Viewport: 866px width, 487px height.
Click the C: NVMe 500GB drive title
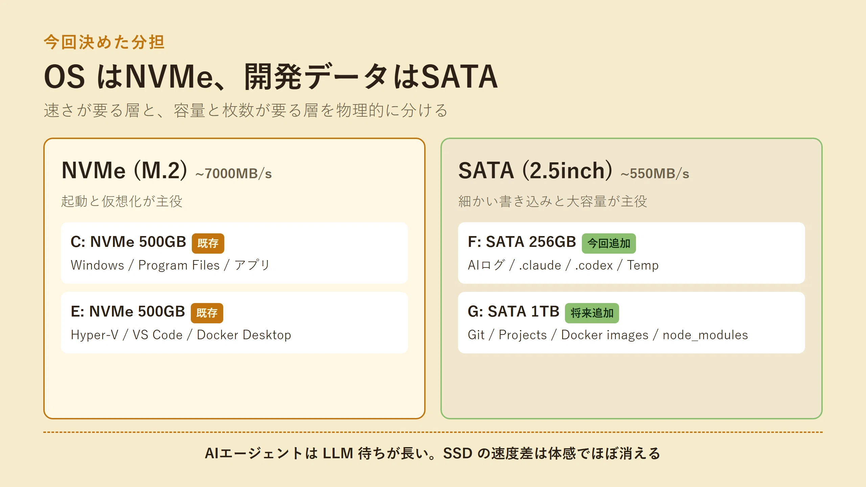[129, 242]
